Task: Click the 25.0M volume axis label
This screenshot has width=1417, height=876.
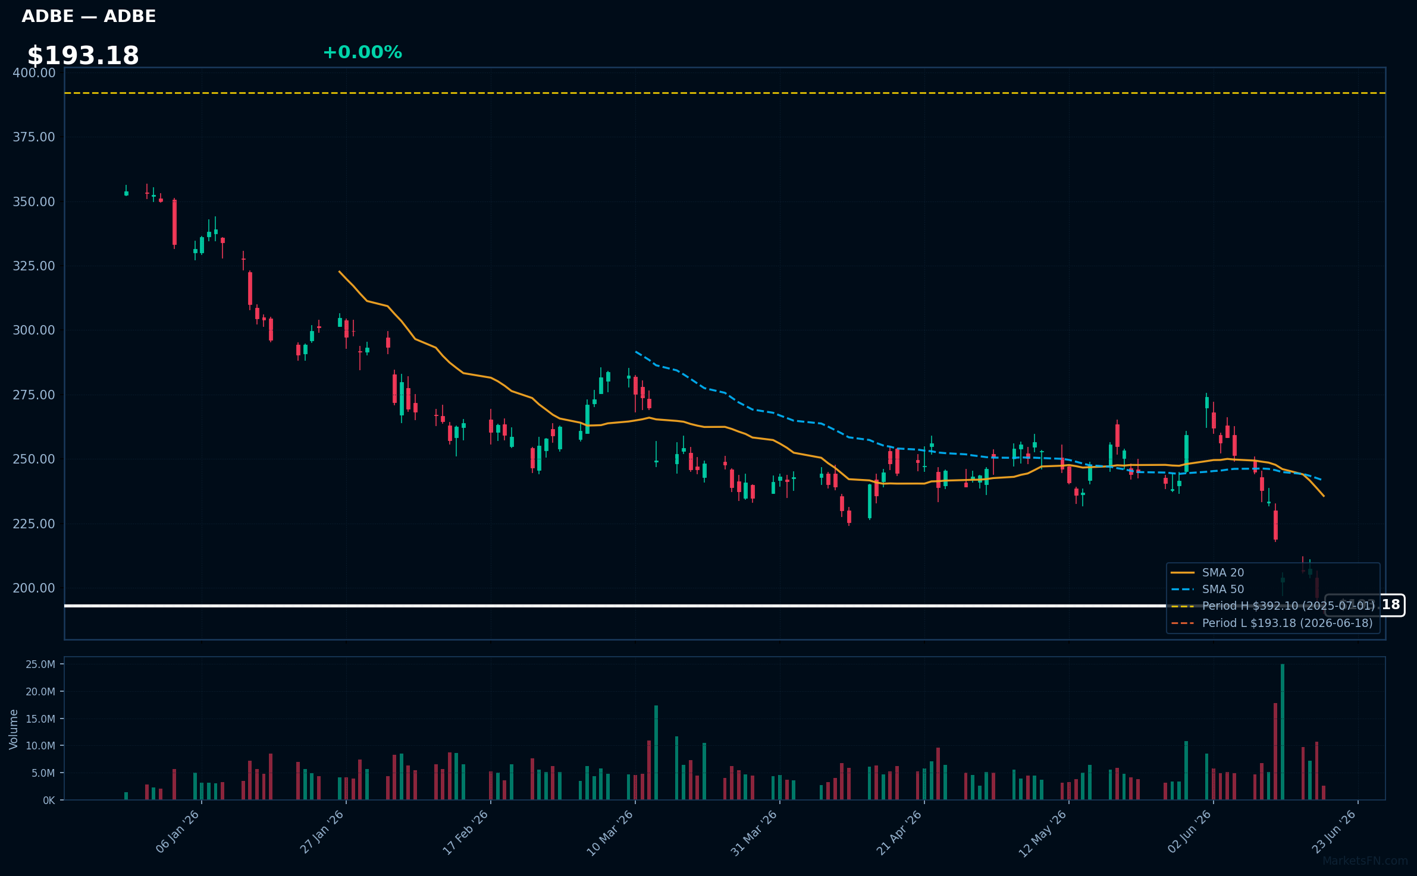Action: [40, 664]
